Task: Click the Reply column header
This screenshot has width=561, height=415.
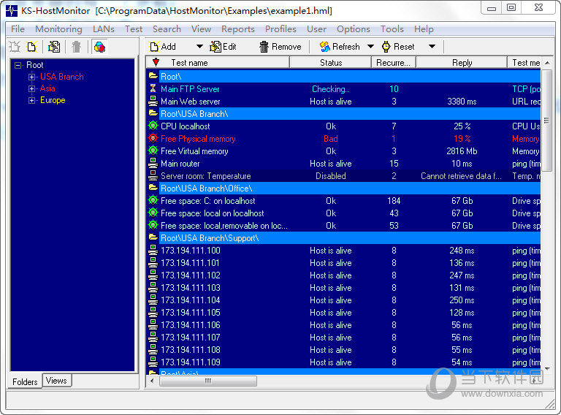Action: point(462,63)
